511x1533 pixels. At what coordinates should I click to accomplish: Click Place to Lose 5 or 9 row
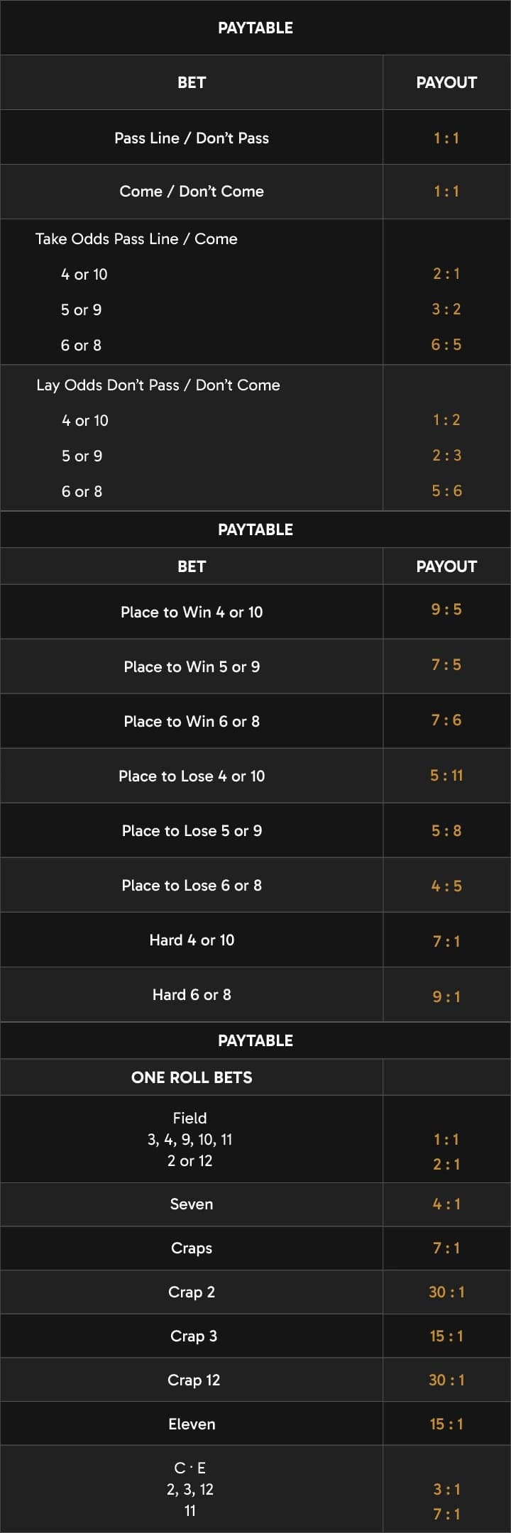click(255, 830)
